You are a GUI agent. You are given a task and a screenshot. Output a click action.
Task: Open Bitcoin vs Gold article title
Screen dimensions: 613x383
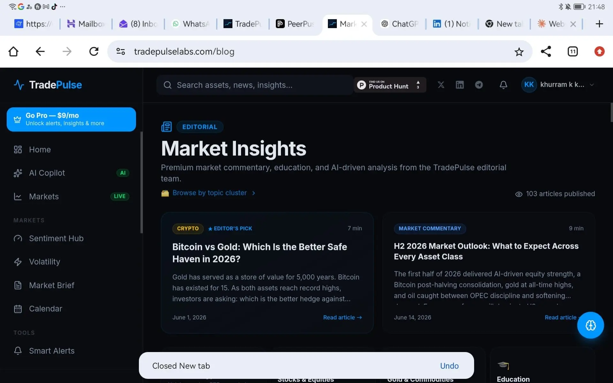tap(260, 253)
